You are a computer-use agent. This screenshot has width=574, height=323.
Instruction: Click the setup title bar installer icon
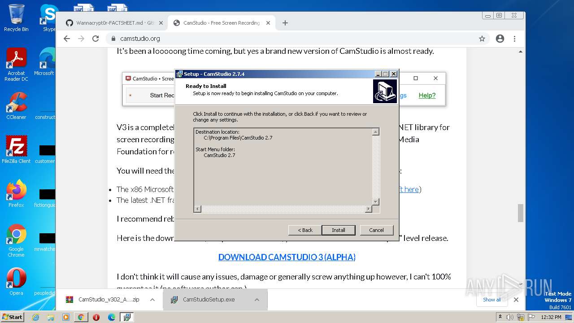[x=179, y=74]
